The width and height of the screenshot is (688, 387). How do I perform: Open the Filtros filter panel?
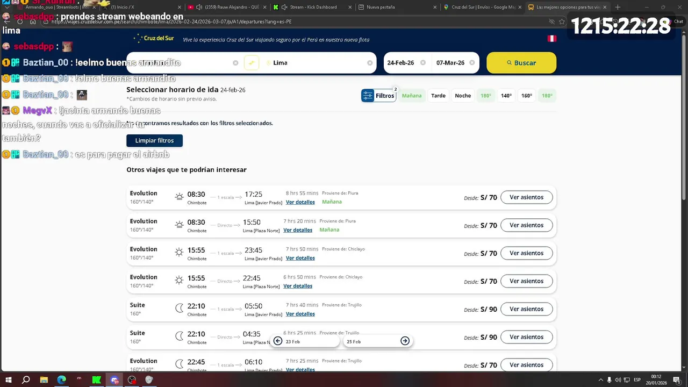pyautogui.click(x=379, y=96)
